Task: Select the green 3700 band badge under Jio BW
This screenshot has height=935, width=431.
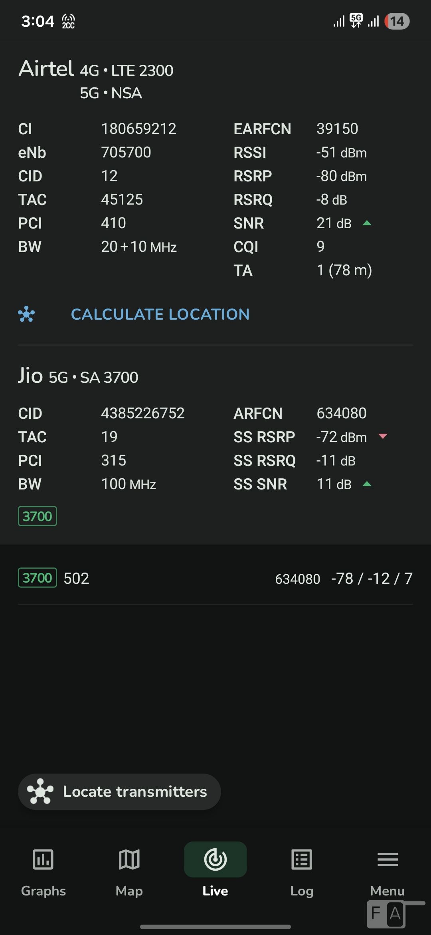Action: [38, 516]
